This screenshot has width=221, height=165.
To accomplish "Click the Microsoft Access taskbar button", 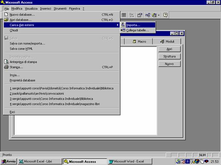I will click(x=85, y=162).
